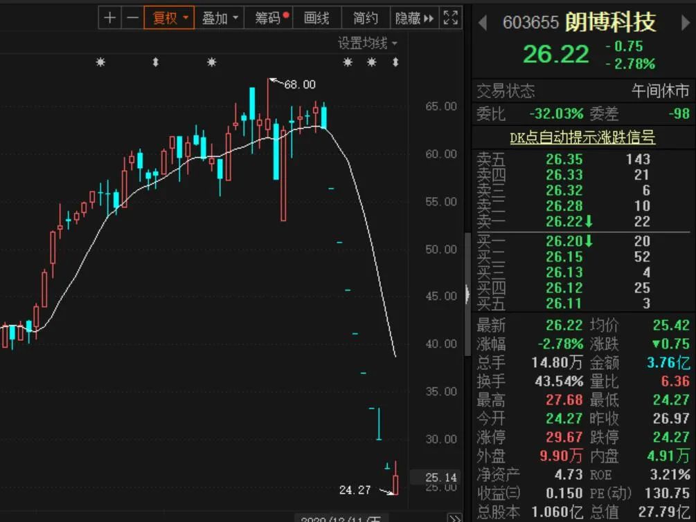Screen dimensions: 696x522
Task: Click 均价 value 25.42
Action: 671,325
